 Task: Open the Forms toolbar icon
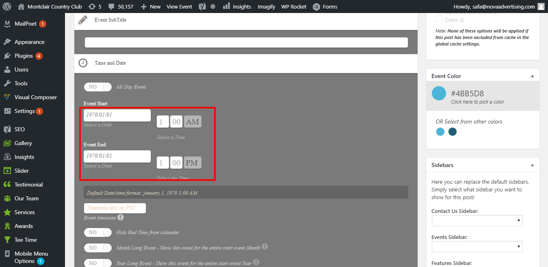click(x=316, y=7)
